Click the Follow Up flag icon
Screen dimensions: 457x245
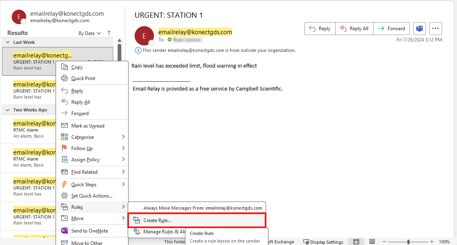[x=64, y=148]
